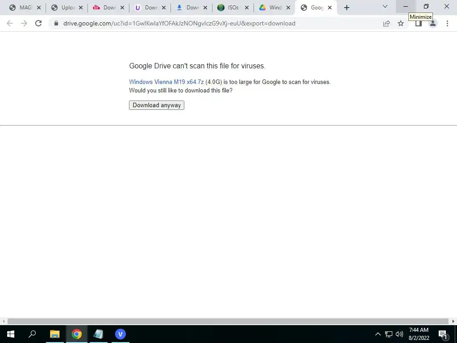Screen dimensions: 457x343
Task: Close the MAG tab
Action: point(39,8)
